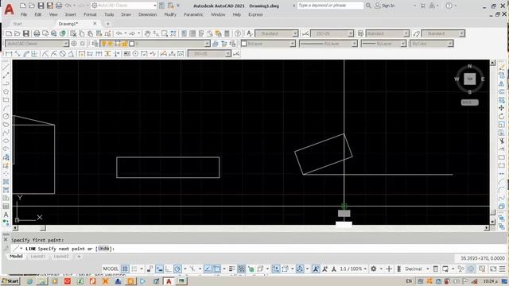This screenshot has width=509, height=286.
Task: Toggle polar tracking in the status bar
Action: [177, 269]
